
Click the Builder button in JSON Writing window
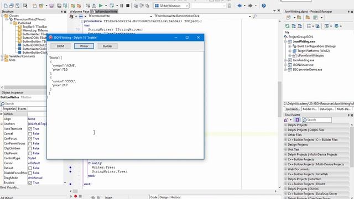tap(107, 46)
